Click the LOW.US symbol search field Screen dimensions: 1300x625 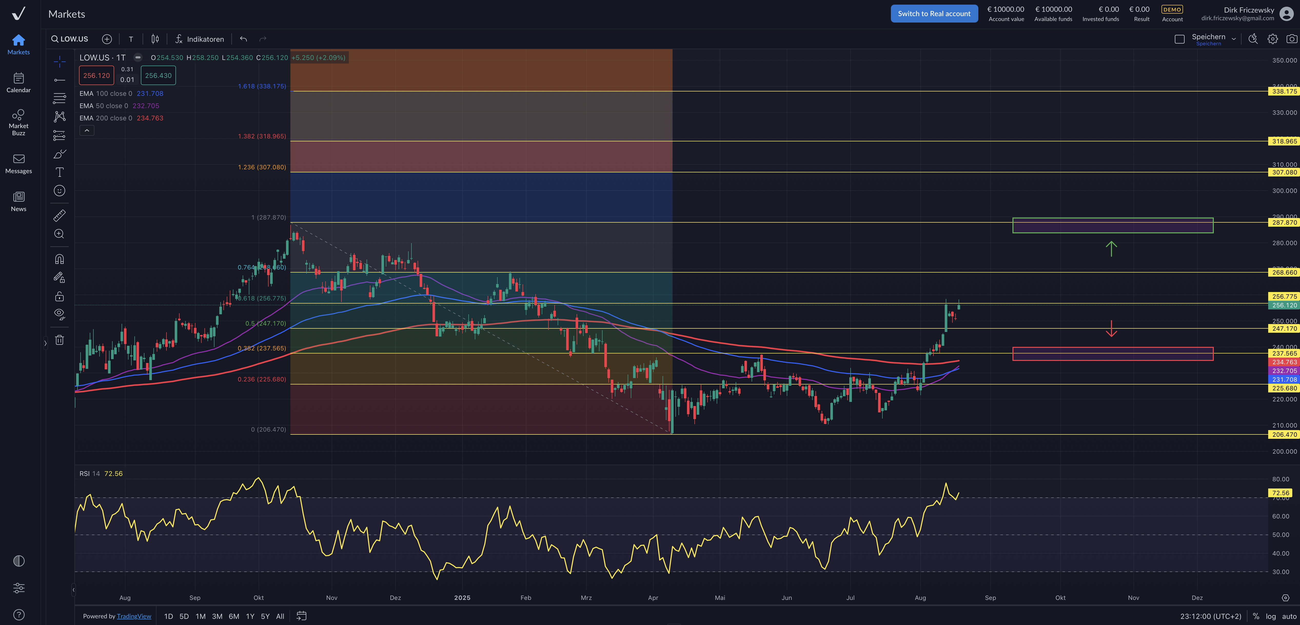[x=71, y=39]
